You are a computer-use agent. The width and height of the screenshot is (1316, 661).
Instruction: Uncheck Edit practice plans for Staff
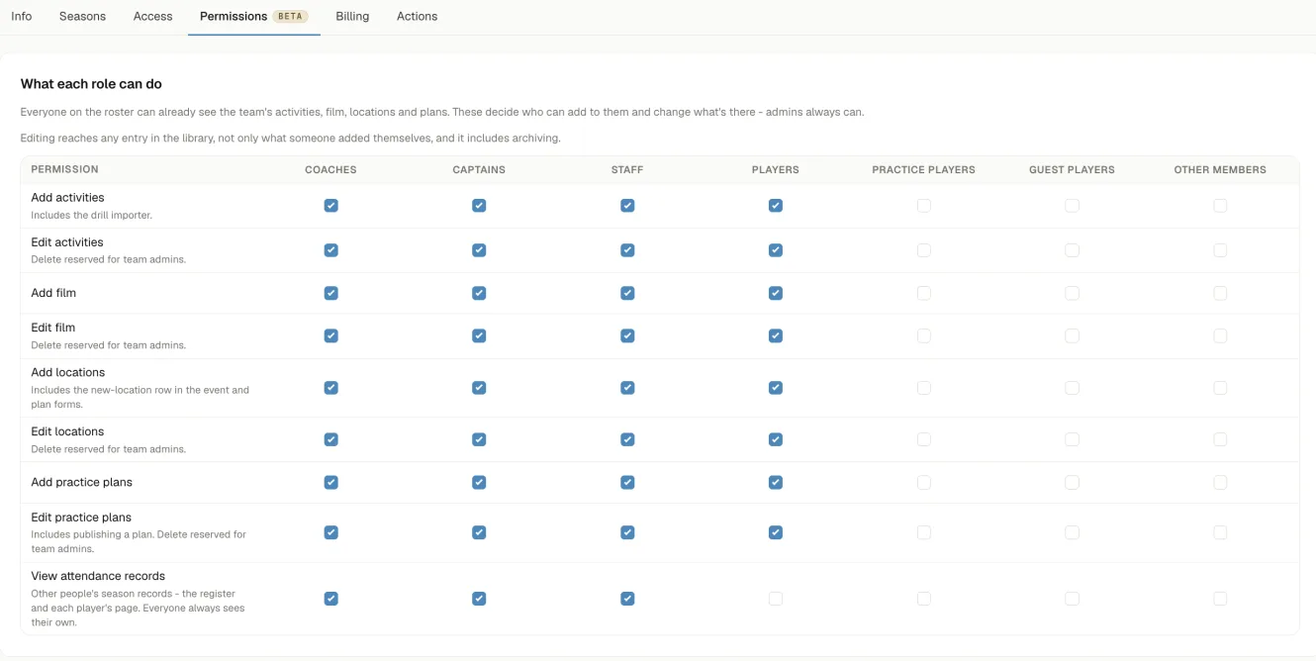point(627,532)
